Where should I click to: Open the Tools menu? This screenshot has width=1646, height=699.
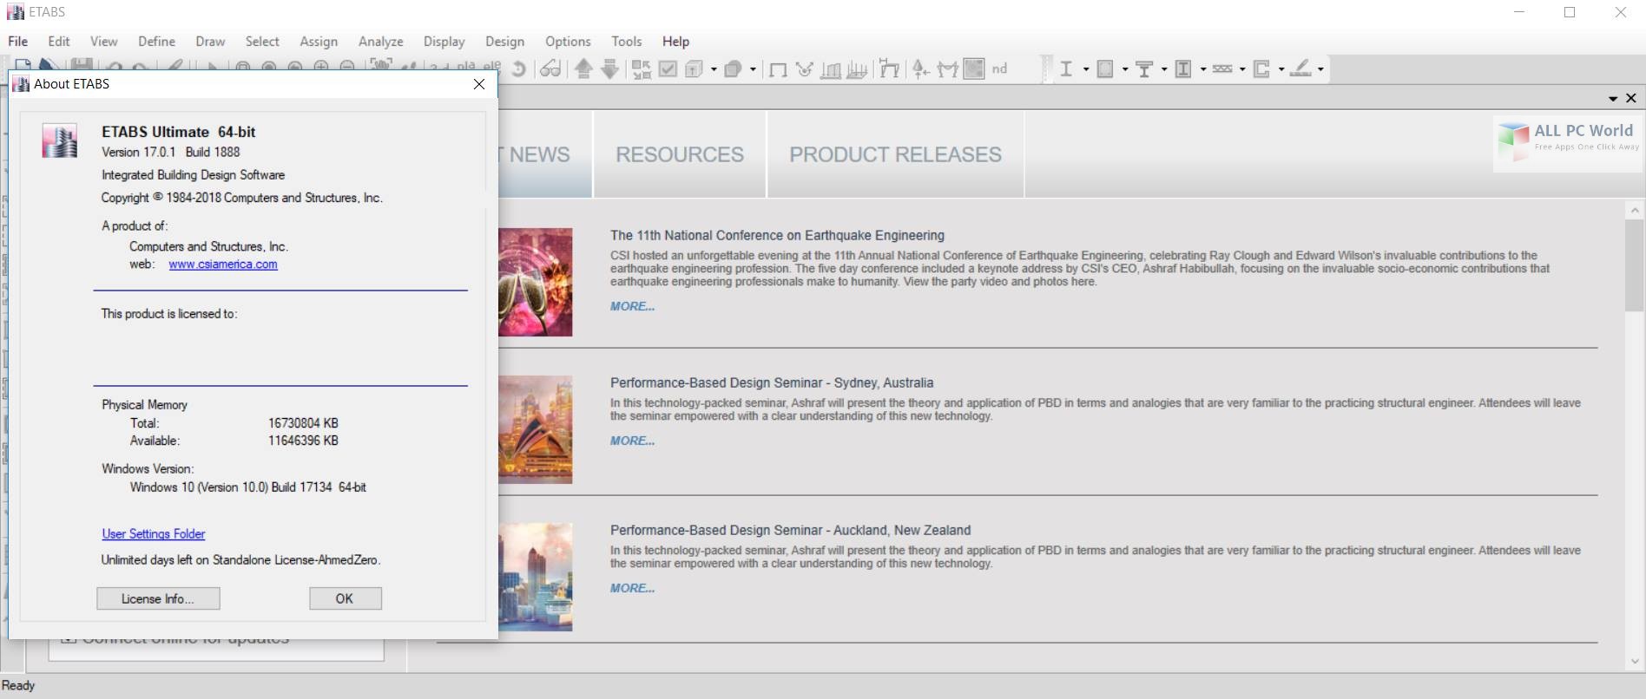(626, 41)
